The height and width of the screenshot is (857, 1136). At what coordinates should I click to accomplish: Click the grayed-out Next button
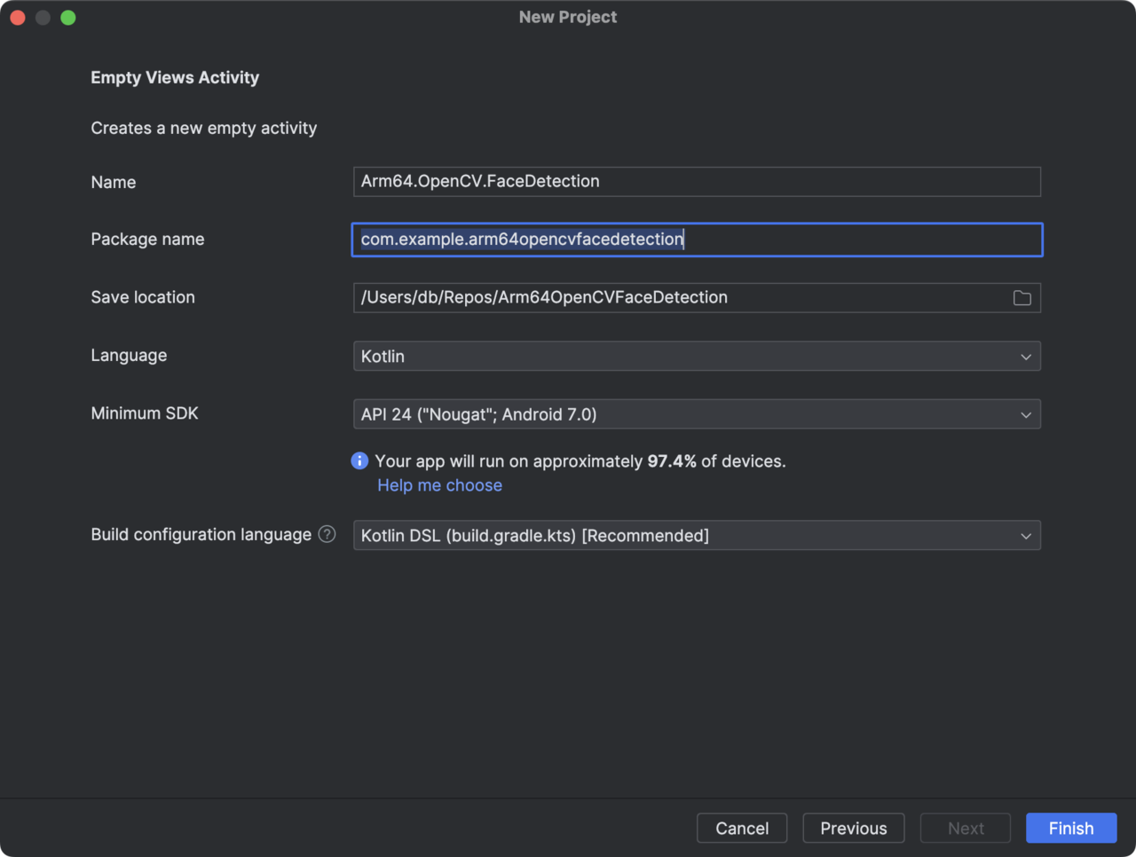pyautogui.click(x=966, y=828)
